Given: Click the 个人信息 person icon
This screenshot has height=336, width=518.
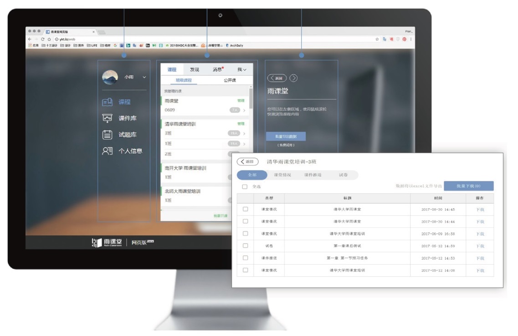Looking at the screenshot, I should [107, 151].
